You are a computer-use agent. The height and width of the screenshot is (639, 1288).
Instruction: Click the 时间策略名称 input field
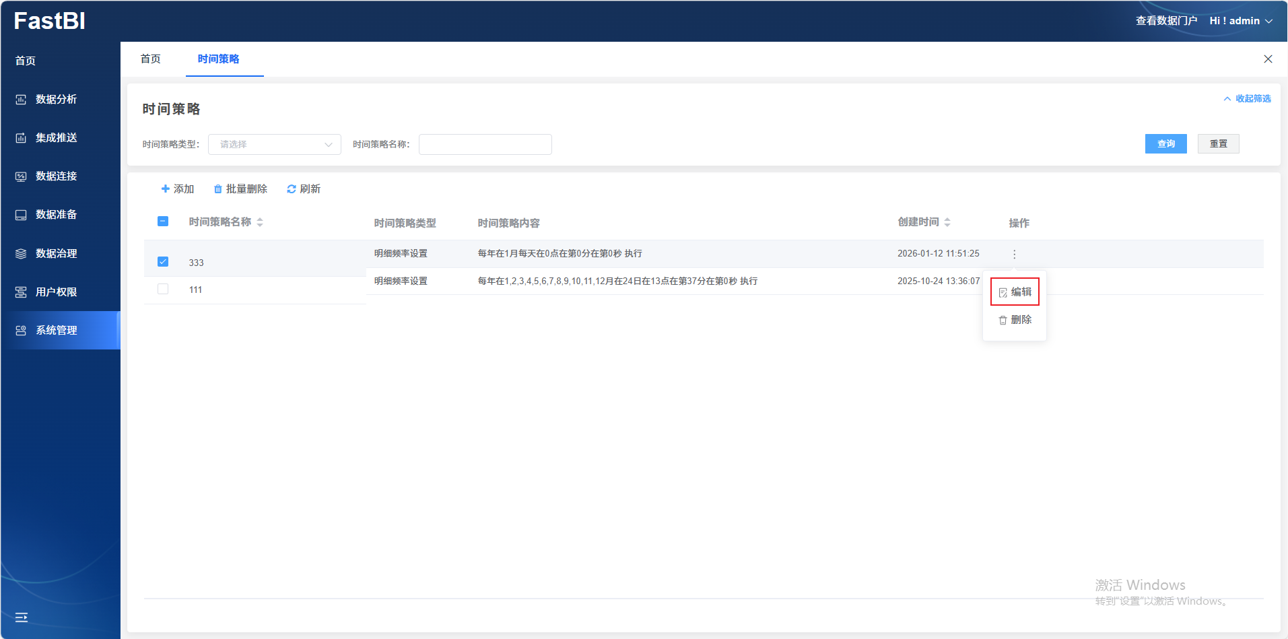tap(485, 145)
